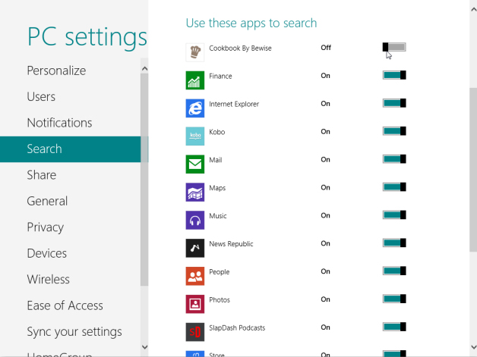Toggle SlapDash Podcasts search off

(394, 327)
